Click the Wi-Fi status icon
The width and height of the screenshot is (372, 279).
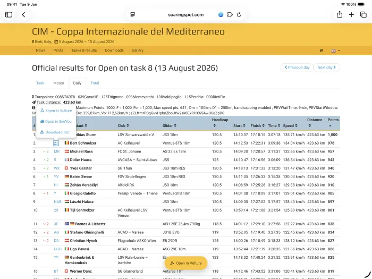click(x=343, y=4)
